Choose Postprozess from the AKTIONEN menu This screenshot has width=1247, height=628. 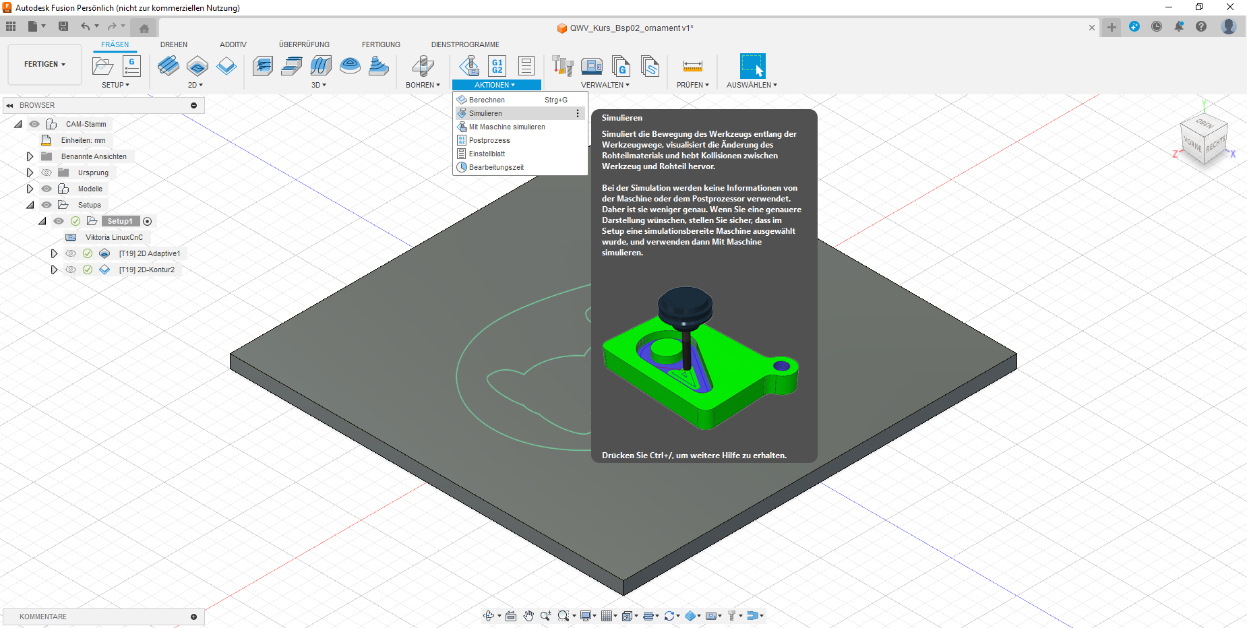[x=489, y=140]
